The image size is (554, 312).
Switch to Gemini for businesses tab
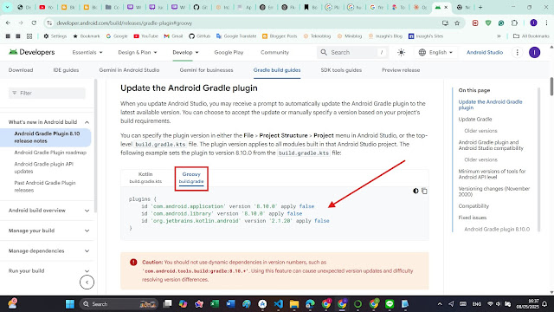pyautogui.click(x=206, y=70)
